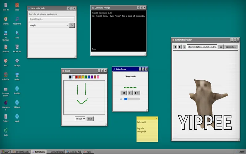246x154 pixels.
Task: Open the Search desktop icon
Action: pyautogui.click(x=17, y=35)
